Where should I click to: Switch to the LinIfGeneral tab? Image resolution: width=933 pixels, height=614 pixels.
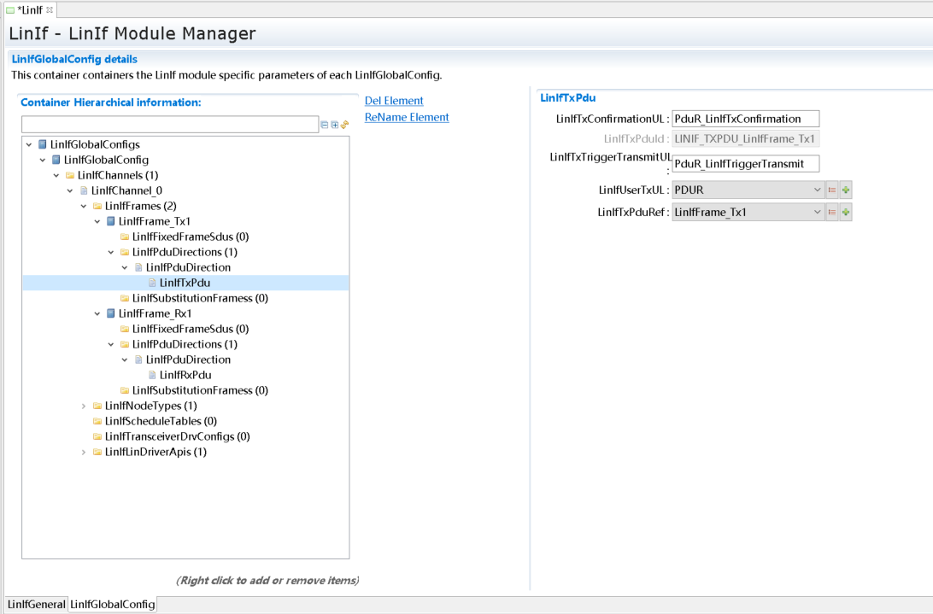(x=36, y=605)
